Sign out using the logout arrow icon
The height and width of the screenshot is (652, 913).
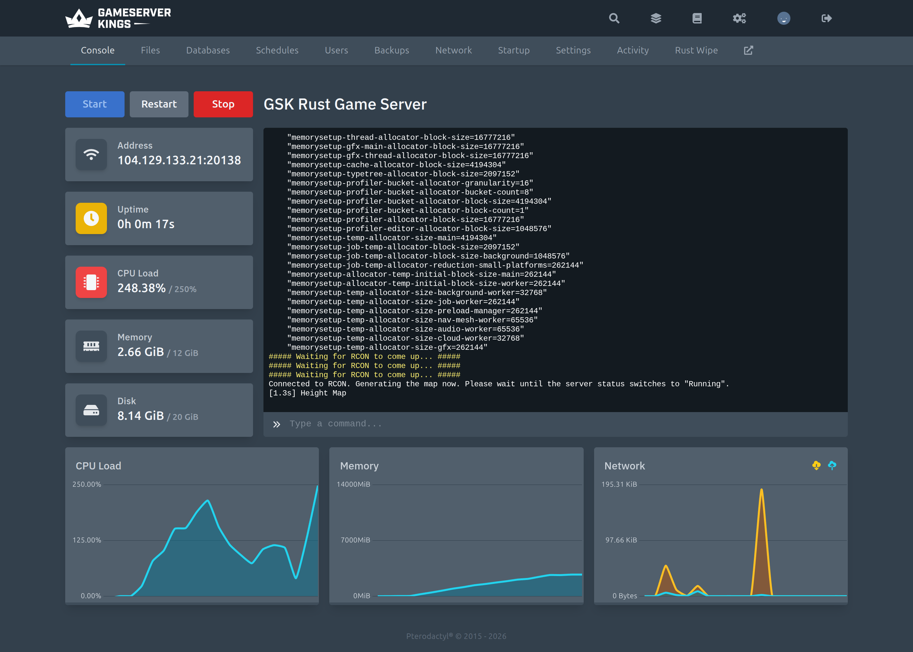point(826,18)
